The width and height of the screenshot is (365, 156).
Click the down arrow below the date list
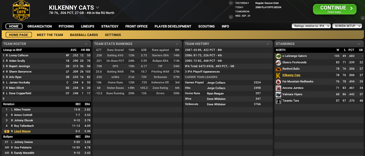coord(231,17)
